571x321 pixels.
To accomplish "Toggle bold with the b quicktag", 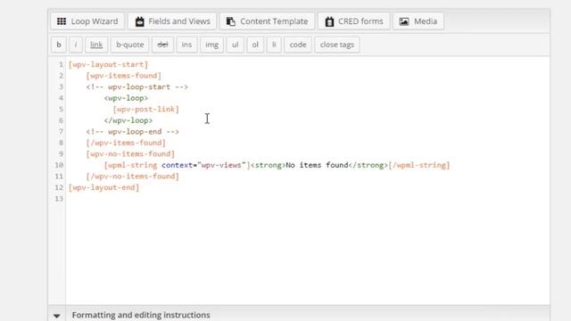I will pos(59,45).
